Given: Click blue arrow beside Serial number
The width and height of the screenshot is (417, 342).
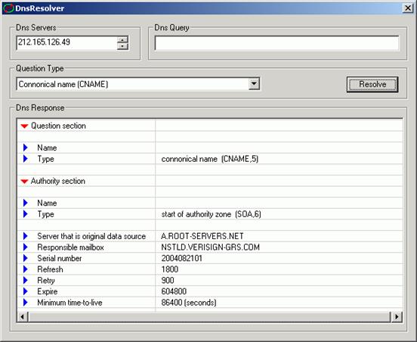Looking at the screenshot, I should pos(25,258).
